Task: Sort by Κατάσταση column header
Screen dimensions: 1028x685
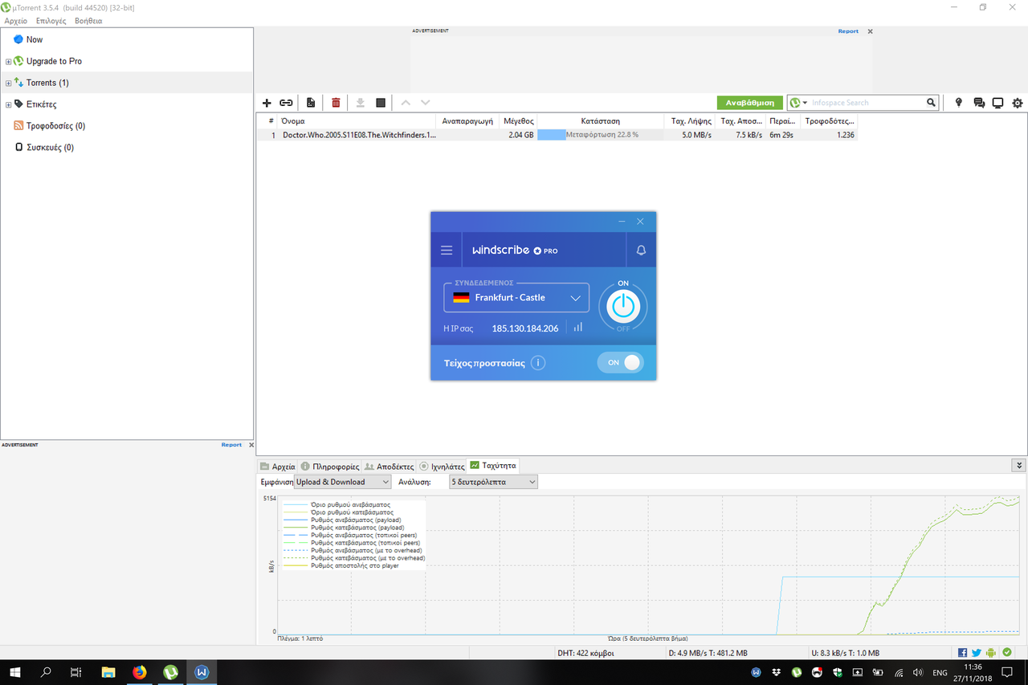Action: [601, 121]
